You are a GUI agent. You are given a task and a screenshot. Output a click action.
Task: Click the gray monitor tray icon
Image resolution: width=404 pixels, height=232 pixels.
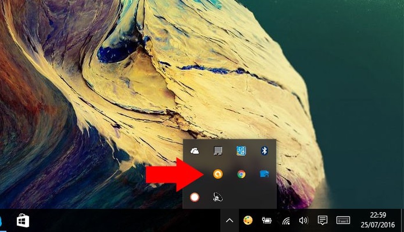click(x=218, y=151)
